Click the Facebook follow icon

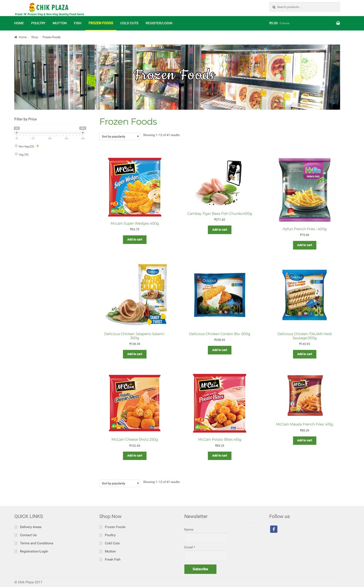[x=274, y=529]
